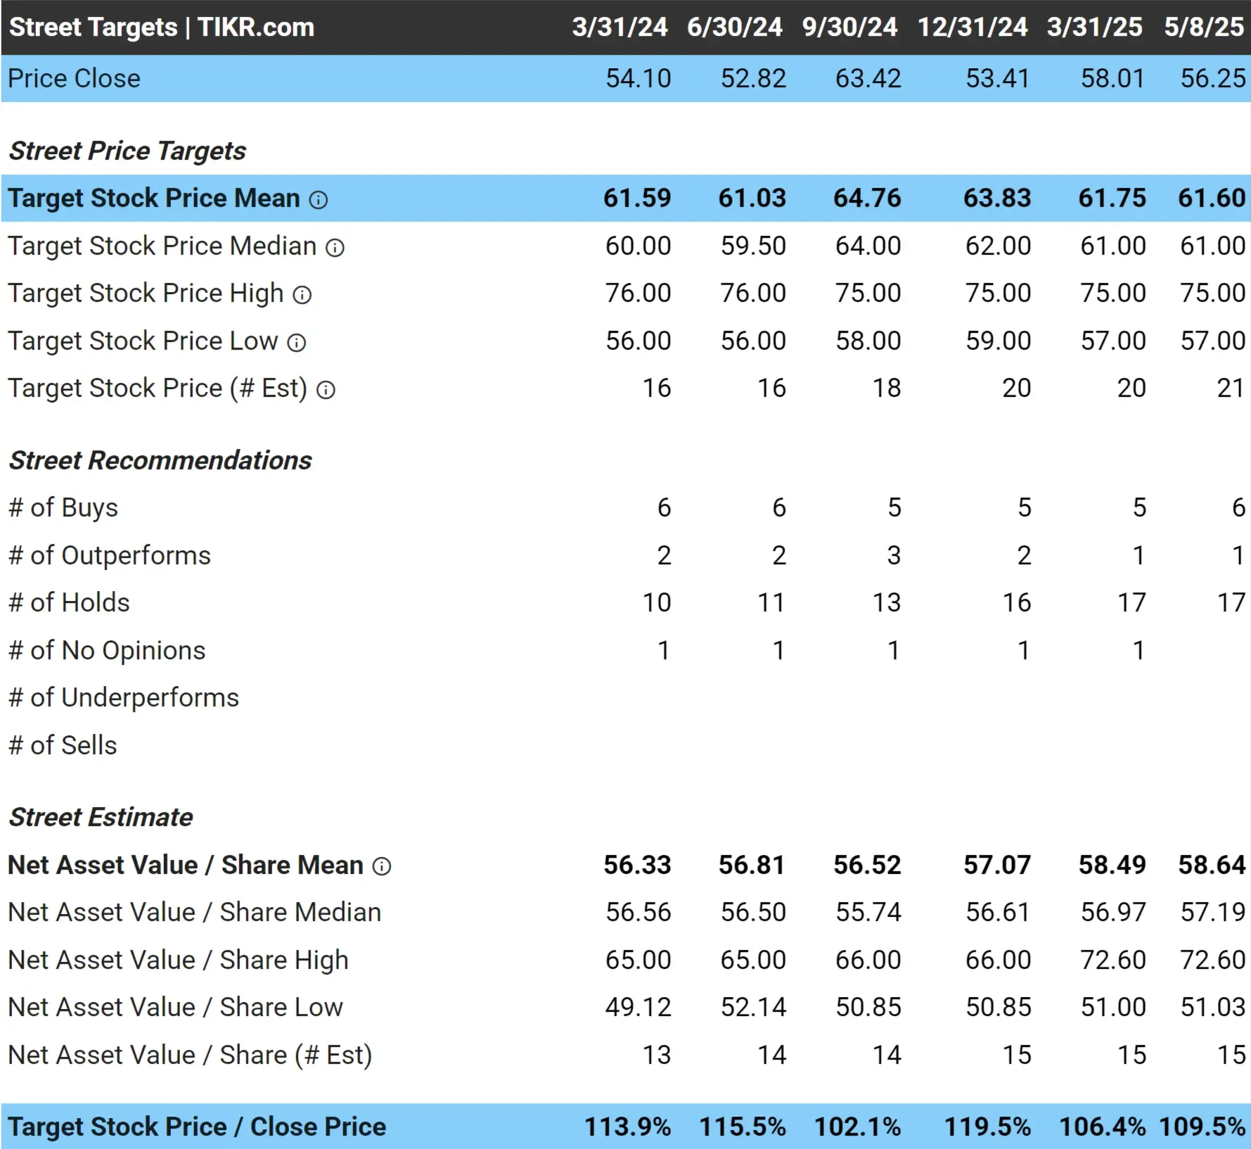Click # of Holds value 13
This screenshot has height=1149, width=1251.
pyautogui.click(x=887, y=603)
